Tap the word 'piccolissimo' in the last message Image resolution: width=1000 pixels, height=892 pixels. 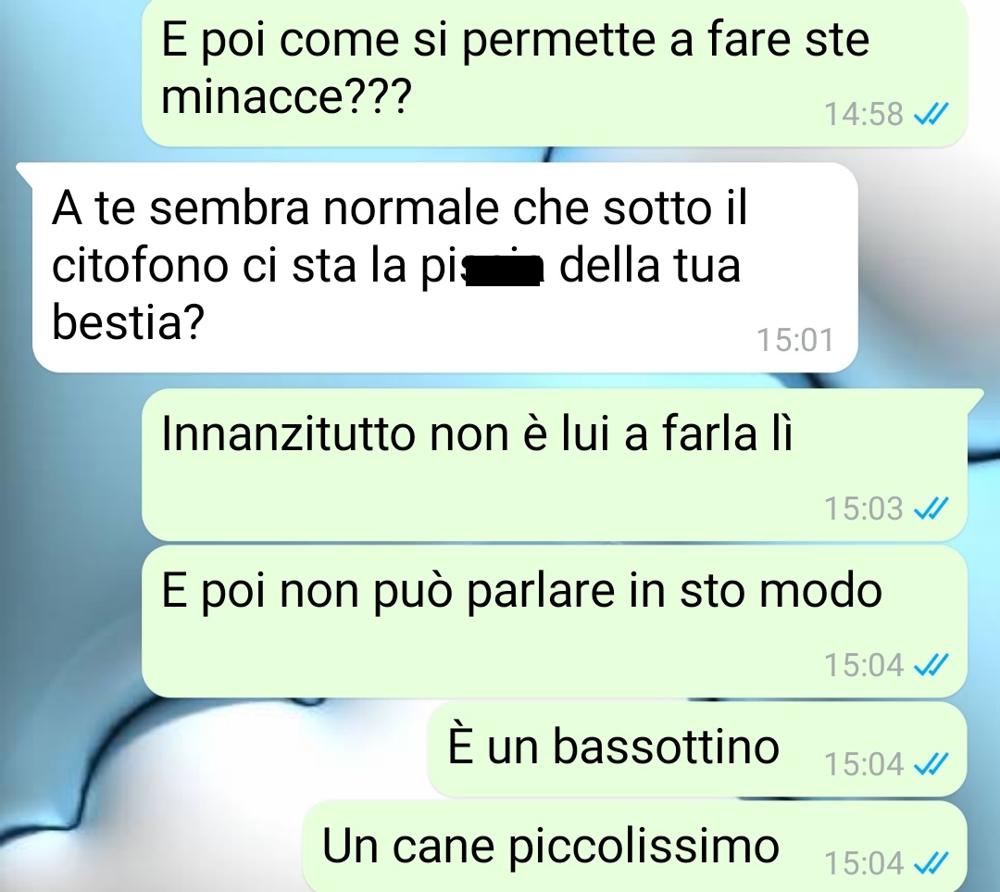click(644, 848)
